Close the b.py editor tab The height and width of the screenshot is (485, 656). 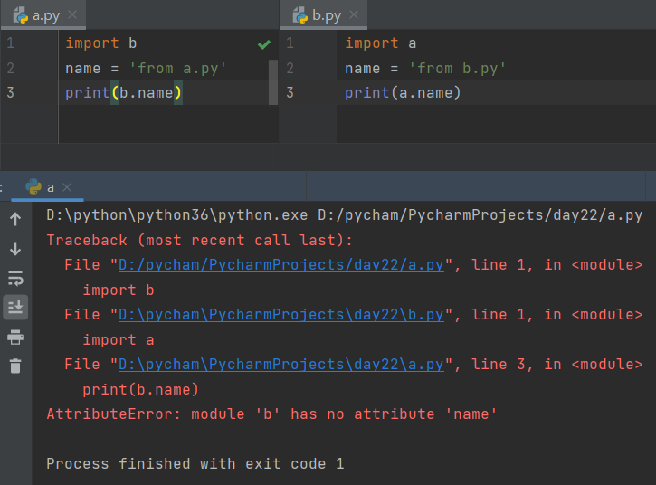coord(354,15)
